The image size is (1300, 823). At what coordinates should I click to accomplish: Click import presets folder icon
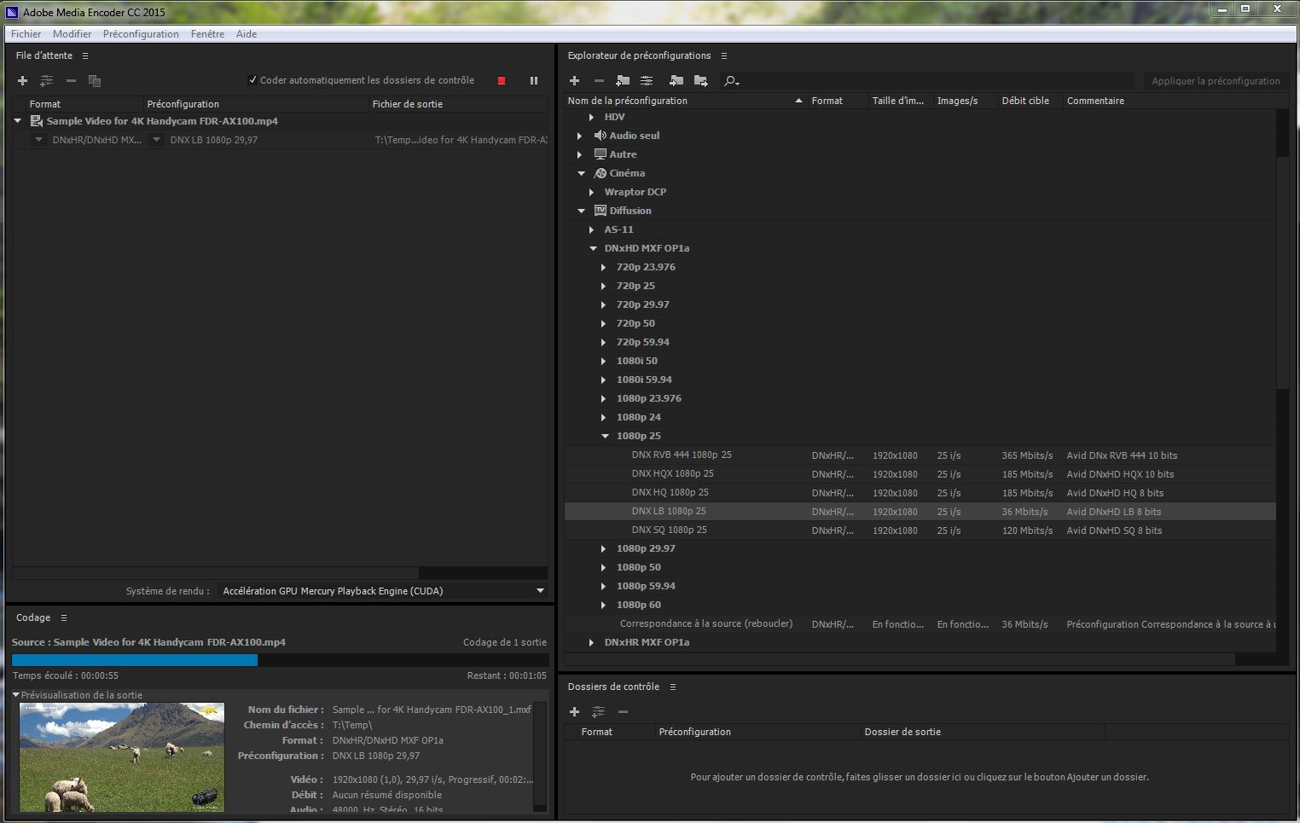click(676, 81)
